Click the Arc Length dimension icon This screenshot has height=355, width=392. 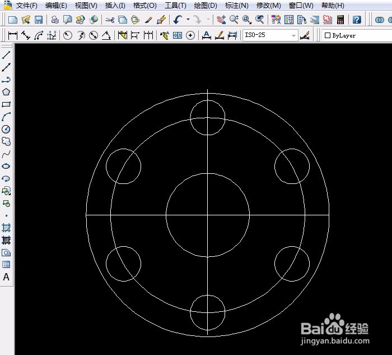click(x=39, y=35)
